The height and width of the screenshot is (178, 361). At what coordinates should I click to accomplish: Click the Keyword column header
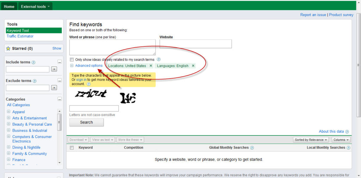pos(86,147)
